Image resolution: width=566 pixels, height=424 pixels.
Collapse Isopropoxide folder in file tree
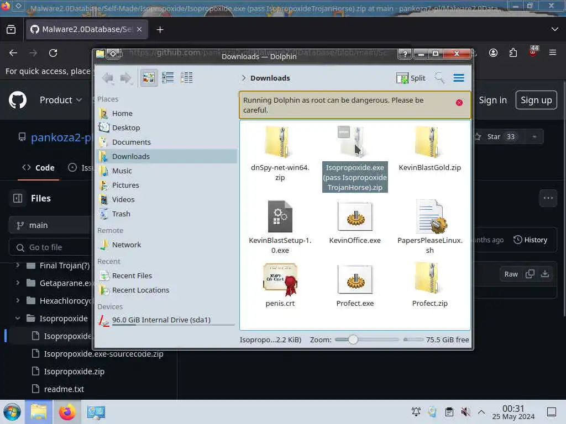(17, 319)
